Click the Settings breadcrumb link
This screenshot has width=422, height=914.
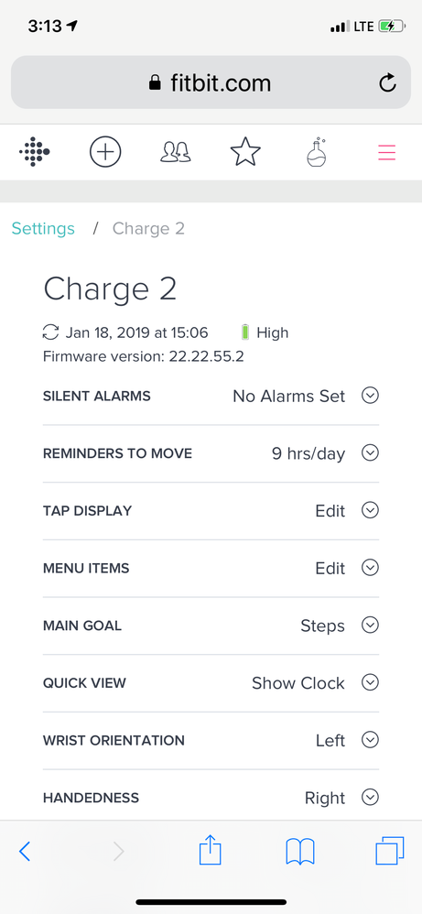coord(43,229)
